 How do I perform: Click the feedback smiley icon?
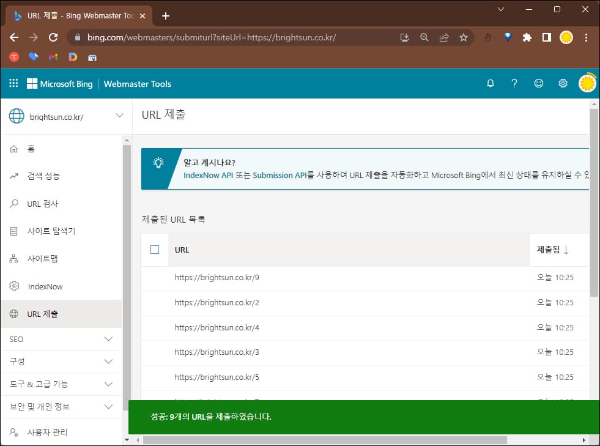point(538,83)
